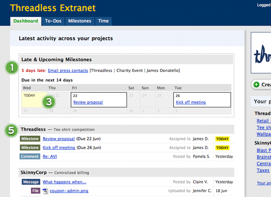Open the Retail project link in the sidebar
Screen dimensions: 271x197
point(264,121)
